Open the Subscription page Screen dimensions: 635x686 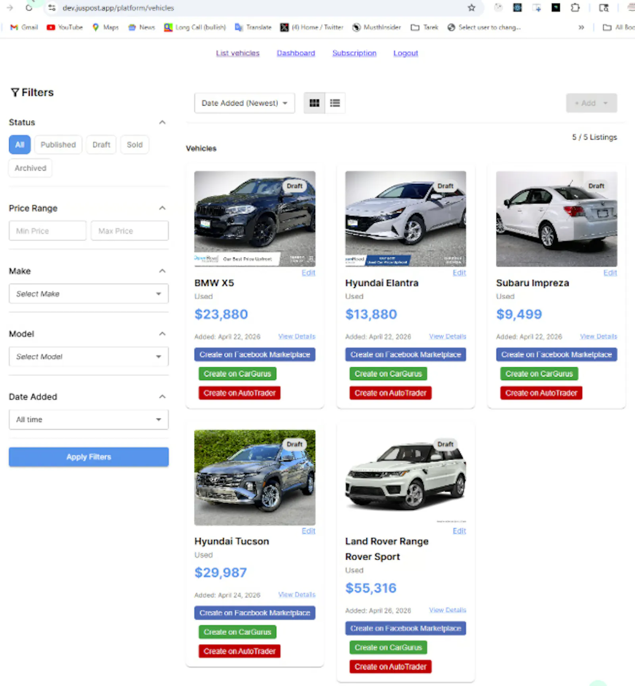(354, 53)
